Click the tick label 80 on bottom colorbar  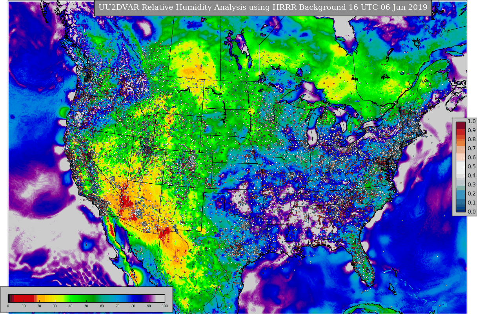[133, 306]
